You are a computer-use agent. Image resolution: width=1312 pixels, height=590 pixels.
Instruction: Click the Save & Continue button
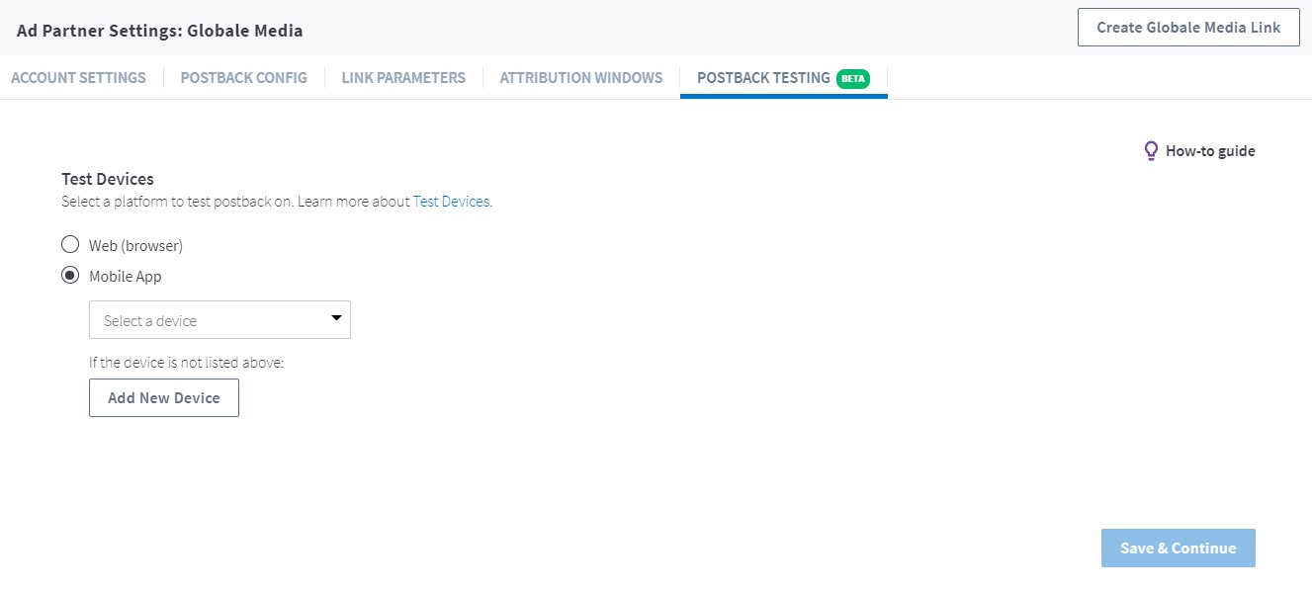(1179, 548)
